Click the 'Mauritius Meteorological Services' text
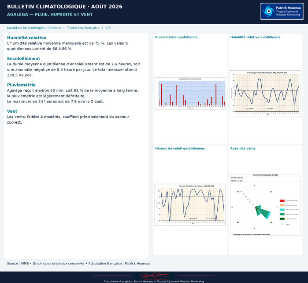The height and width of the screenshot is (283, 308). coord(34,28)
